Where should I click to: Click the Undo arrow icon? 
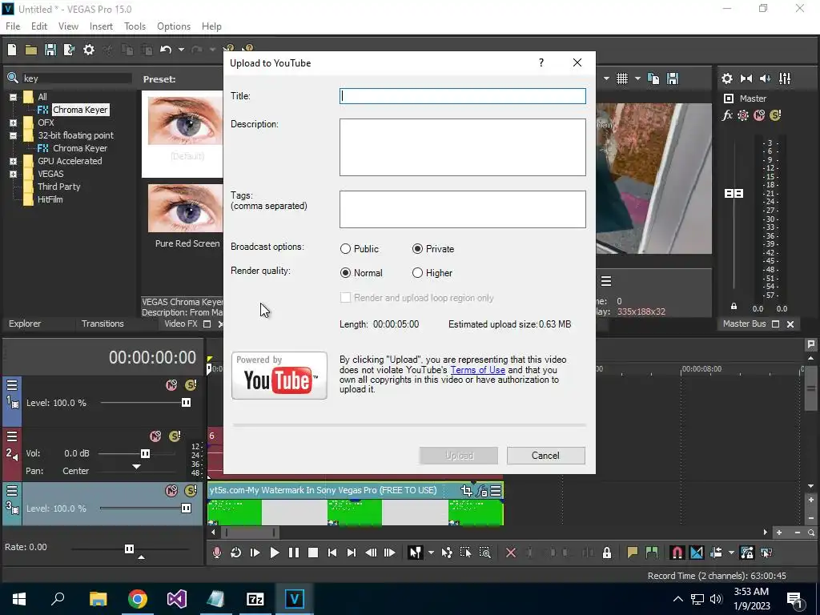(x=166, y=50)
